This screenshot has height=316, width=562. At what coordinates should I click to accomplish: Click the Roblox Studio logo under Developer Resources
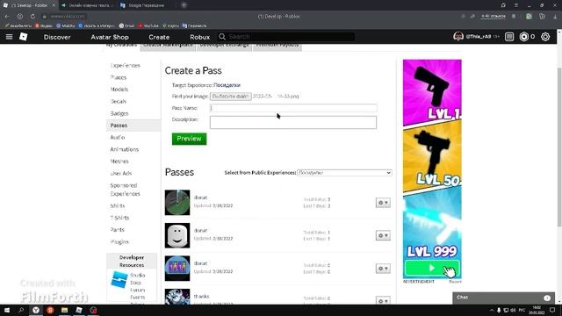tap(119, 279)
